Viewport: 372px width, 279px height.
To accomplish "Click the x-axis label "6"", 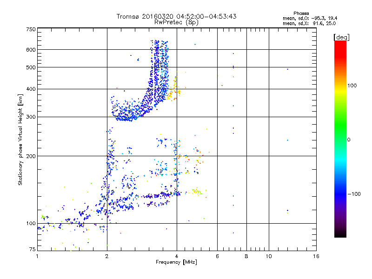I will point(217,256).
